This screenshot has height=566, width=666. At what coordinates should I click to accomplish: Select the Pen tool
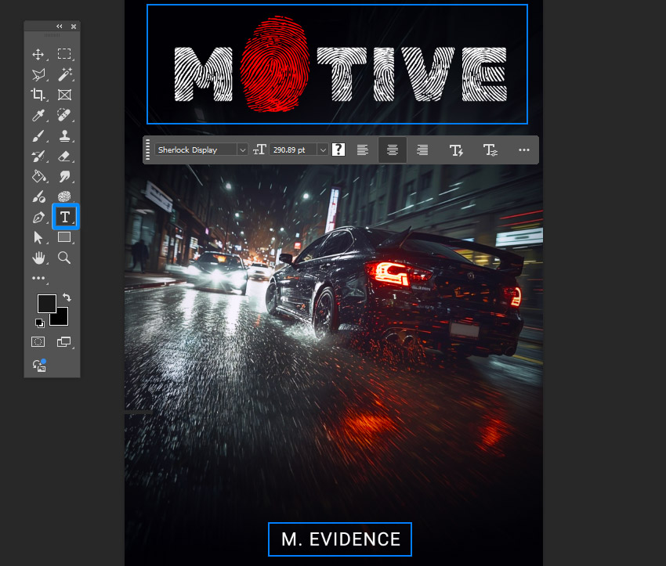pos(38,217)
